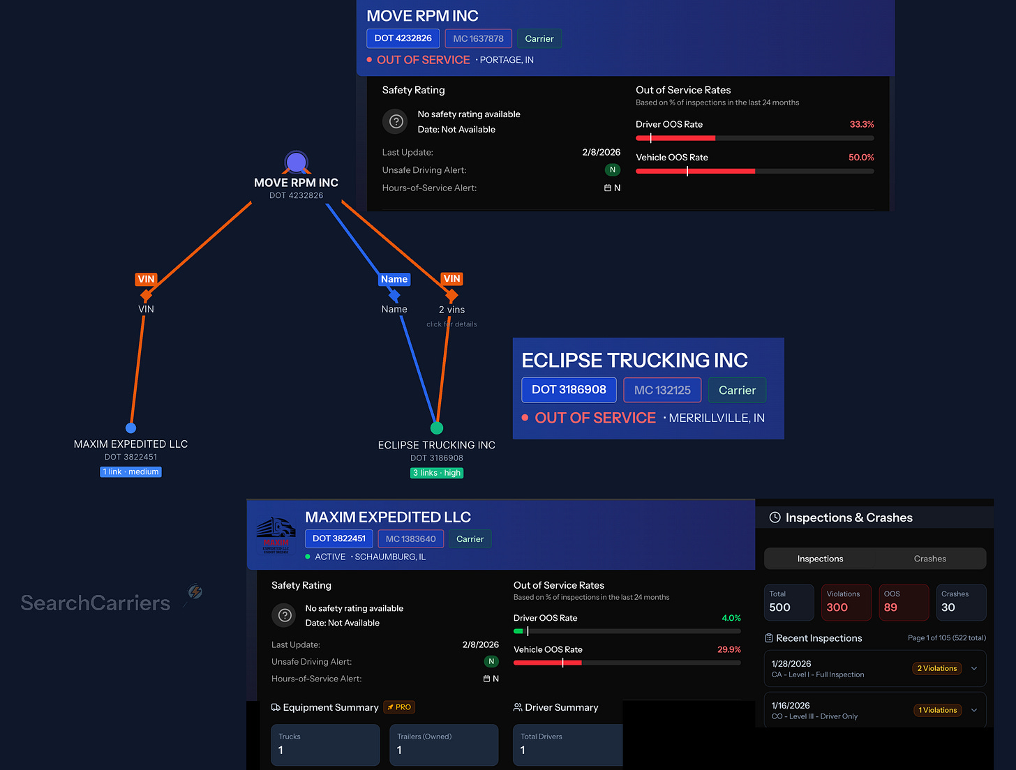Click 'Page 1 of 105 (522 total)' text

pos(947,638)
